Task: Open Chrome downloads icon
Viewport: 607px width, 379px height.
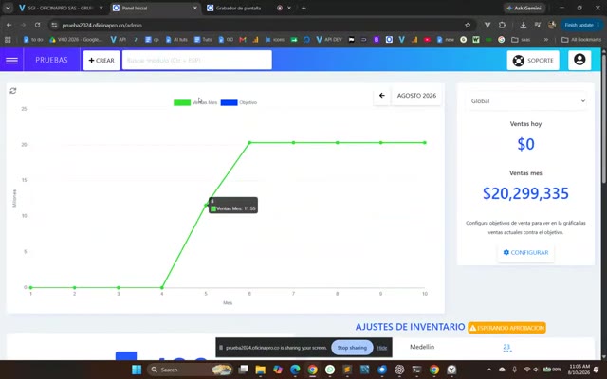Action: pyautogui.click(x=523, y=26)
